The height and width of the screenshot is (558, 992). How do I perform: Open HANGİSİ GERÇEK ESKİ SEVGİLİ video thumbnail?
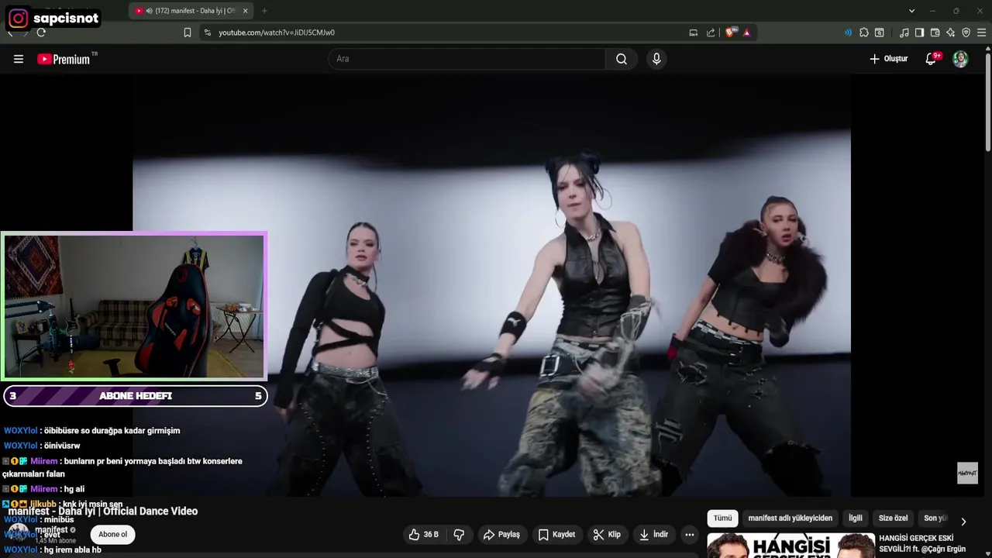(790, 546)
